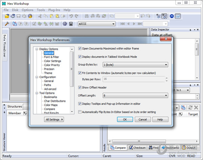Open the File menu

point(6,10)
